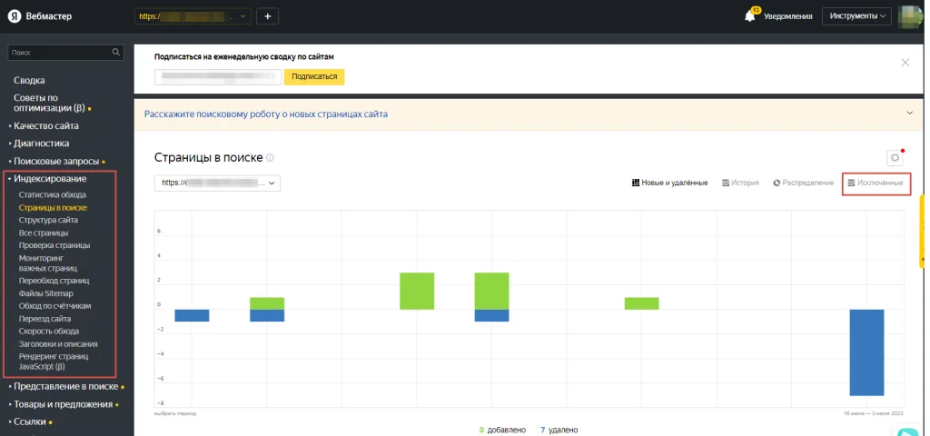Open site selector dropdown in header

(193, 16)
